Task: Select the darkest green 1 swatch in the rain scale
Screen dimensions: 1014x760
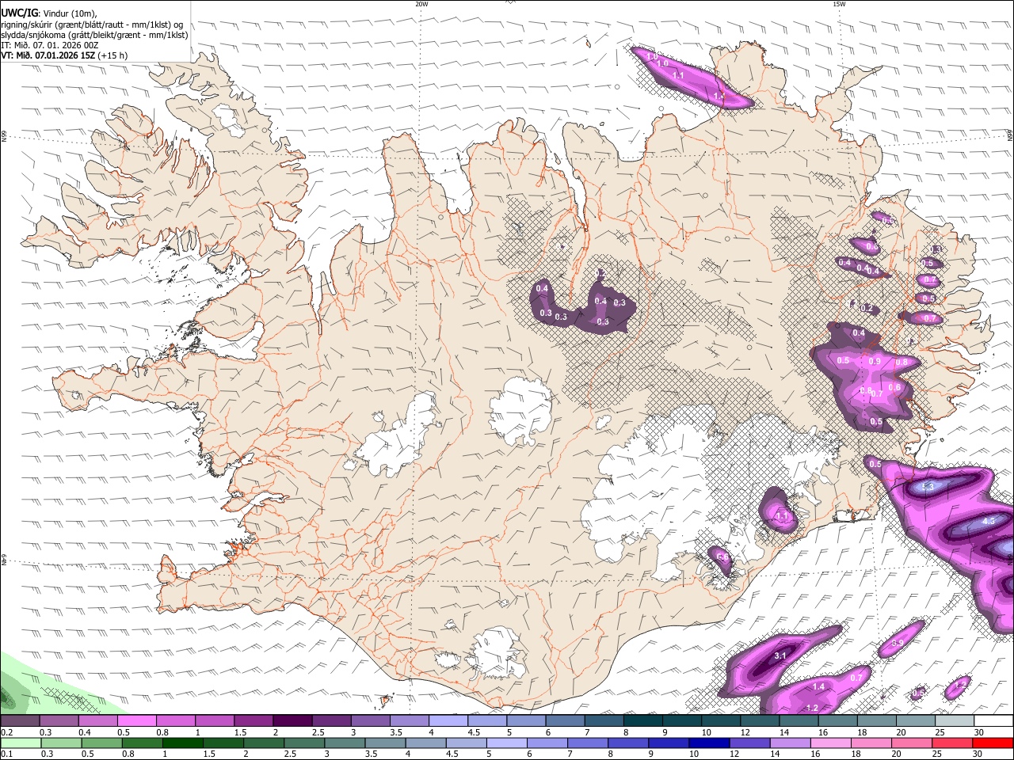Action: tap(183, 743)
